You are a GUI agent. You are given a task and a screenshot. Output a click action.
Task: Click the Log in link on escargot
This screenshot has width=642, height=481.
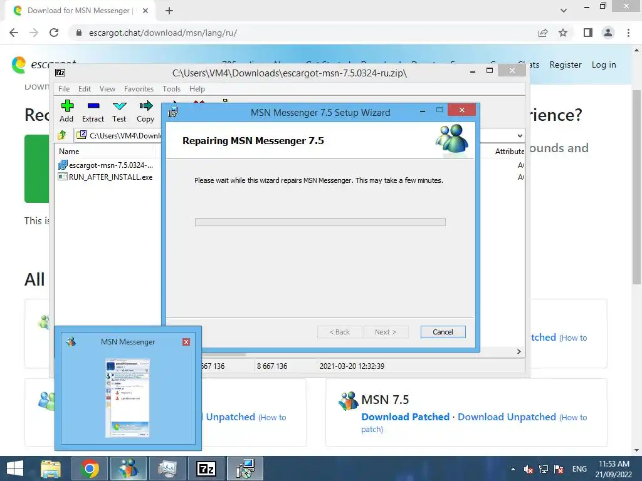tap(604, 65)
